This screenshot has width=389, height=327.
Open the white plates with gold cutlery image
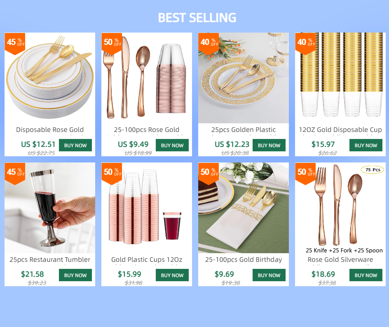50,78
